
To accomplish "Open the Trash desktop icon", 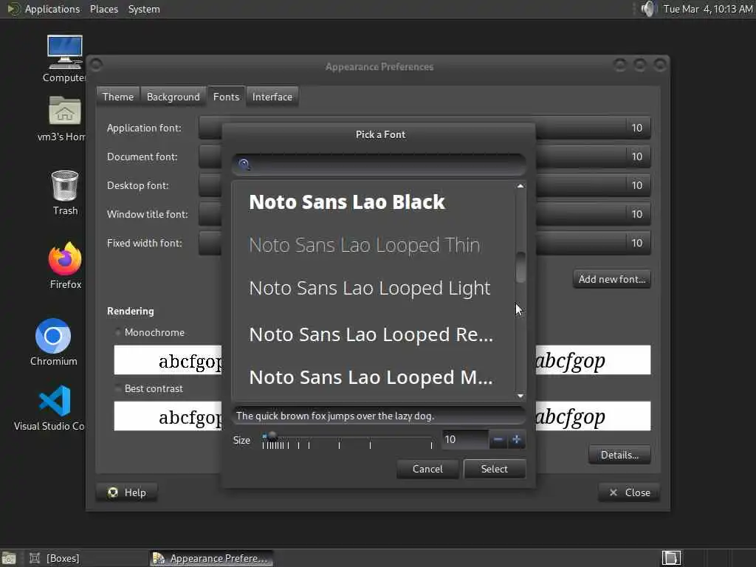I will [65, 193].
